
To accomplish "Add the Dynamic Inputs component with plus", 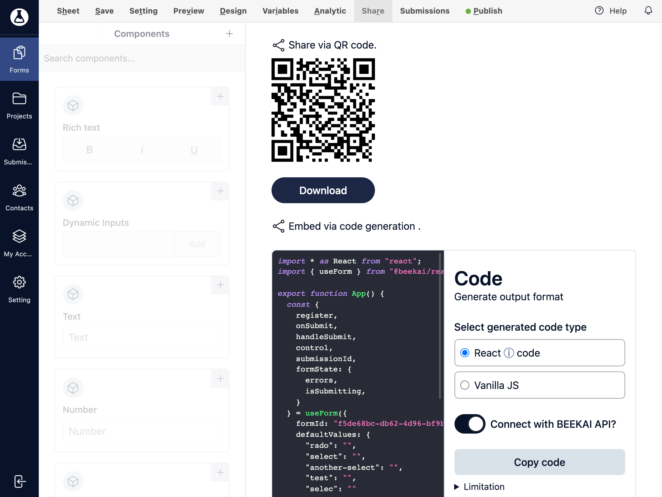I will pyautogui.click(x=220, y=191).
